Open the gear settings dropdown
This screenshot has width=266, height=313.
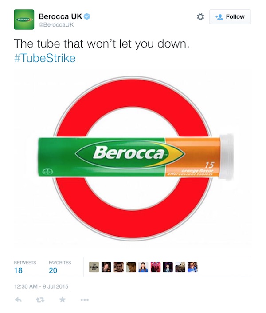[x=200, y=17]
